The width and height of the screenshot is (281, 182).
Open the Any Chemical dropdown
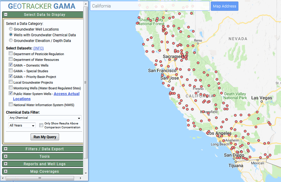click(x=45, y=118)
